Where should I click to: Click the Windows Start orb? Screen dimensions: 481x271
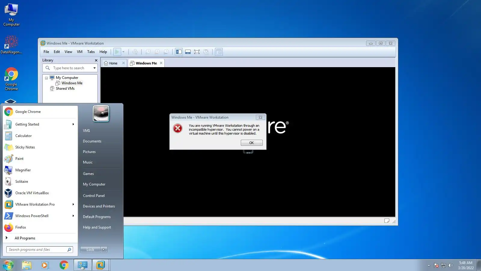tap(8, 265)
